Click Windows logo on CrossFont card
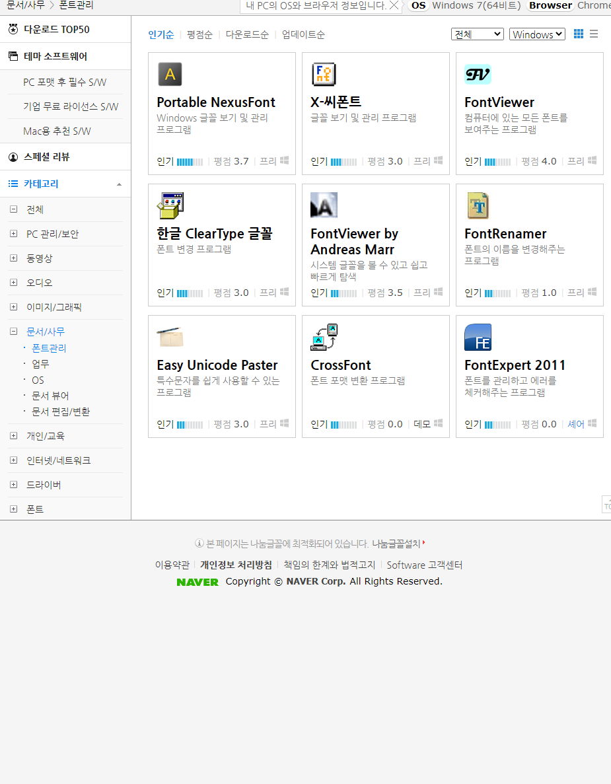 439,423
